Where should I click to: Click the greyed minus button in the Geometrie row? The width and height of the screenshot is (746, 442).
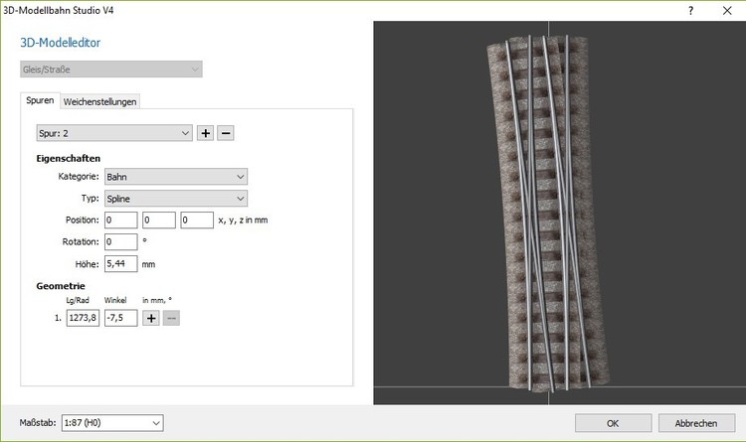(171, 318)
